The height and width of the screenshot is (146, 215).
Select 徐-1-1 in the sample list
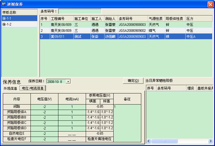click(x=19, y=18)
